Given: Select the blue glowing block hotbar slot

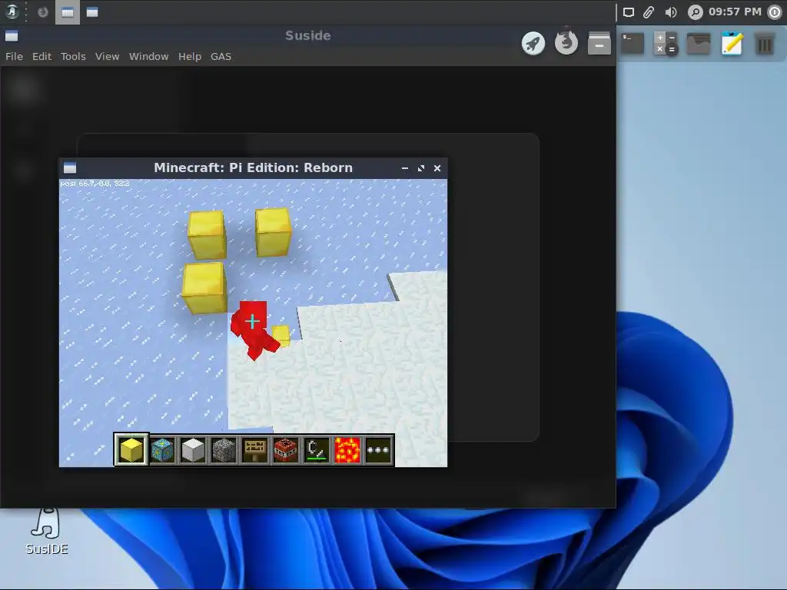Looking at the screenshot, I should pos(162,449).
